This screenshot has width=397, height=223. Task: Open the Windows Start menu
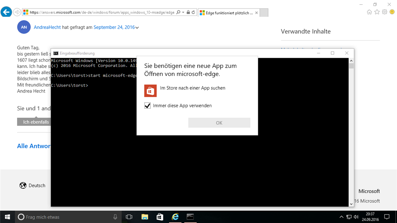click(x=7, y=217)
